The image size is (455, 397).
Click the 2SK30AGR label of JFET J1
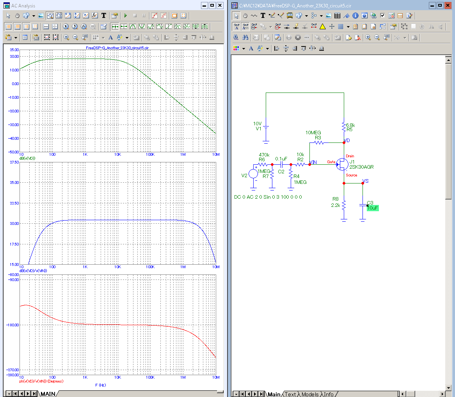[361, 167]
